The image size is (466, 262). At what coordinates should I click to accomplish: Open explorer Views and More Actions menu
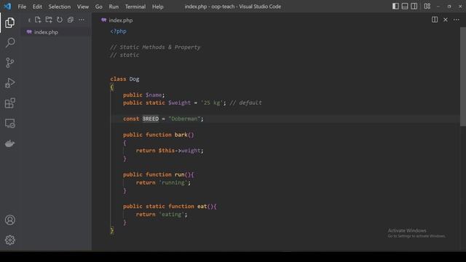click(82, 20)
